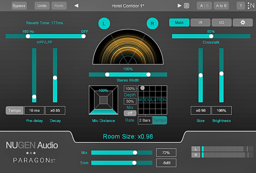
Task: Copy settings with A to B
Action: coord(221,6)
